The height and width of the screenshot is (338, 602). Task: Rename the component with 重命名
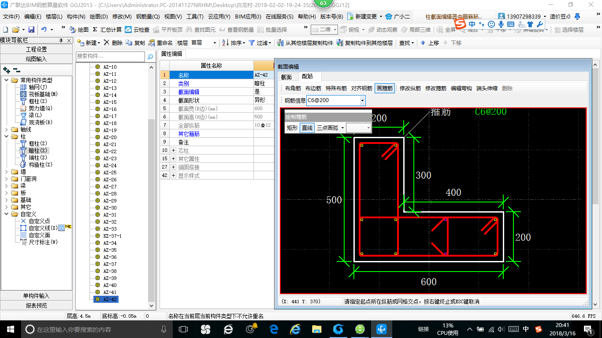coord(161,43)
